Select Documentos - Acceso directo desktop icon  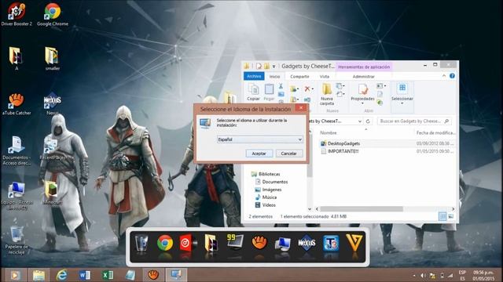point(17,150)
